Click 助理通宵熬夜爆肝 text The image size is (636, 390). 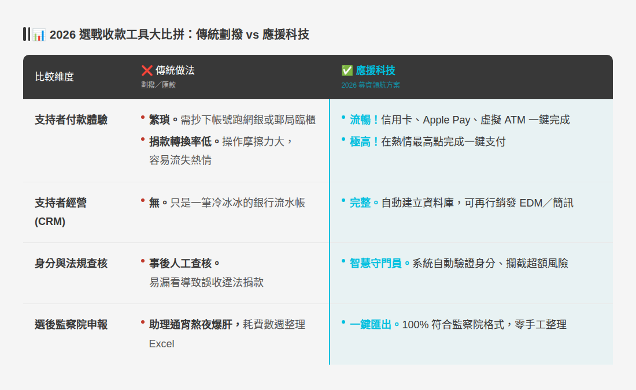coord(191,324)
